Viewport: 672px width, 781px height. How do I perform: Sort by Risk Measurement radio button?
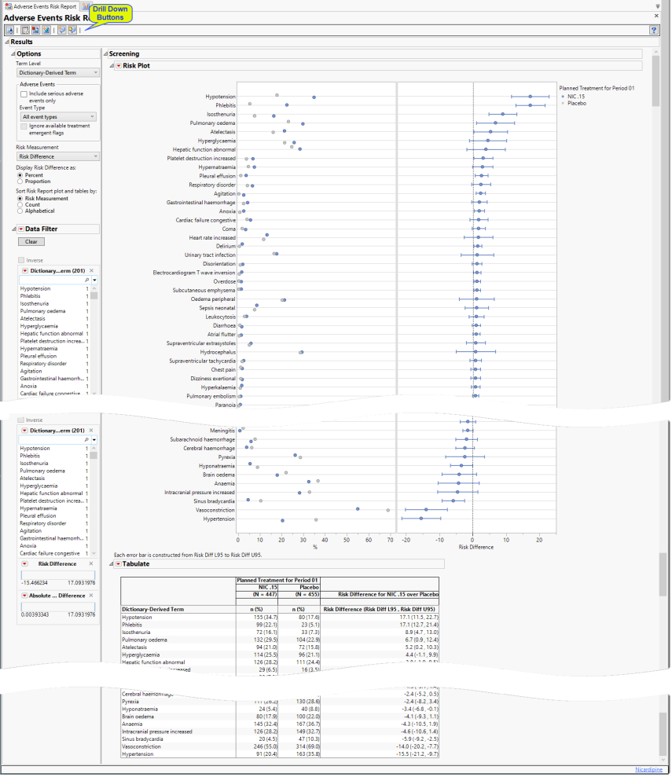20,199
